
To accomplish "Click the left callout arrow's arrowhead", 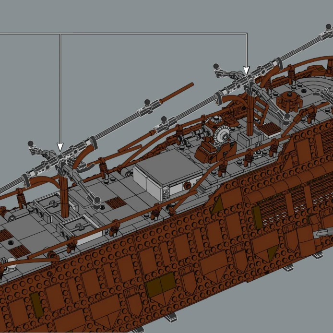I will (x=60, y=146).
